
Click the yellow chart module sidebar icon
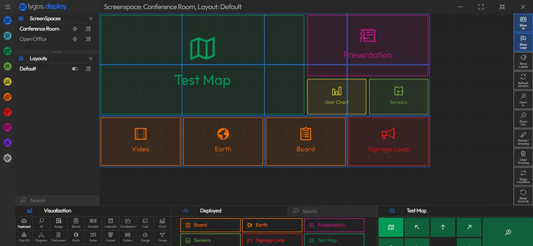click(x=7, y=82)
